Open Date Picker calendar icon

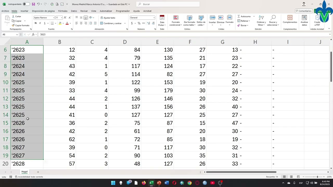coord(162,18)
